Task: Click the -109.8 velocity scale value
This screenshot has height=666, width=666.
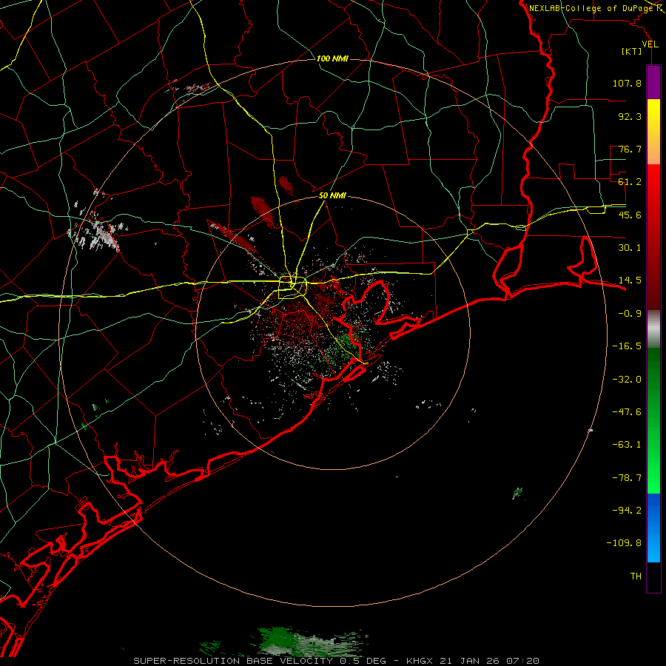Action: pyautogui.click(x=625, y=543)
